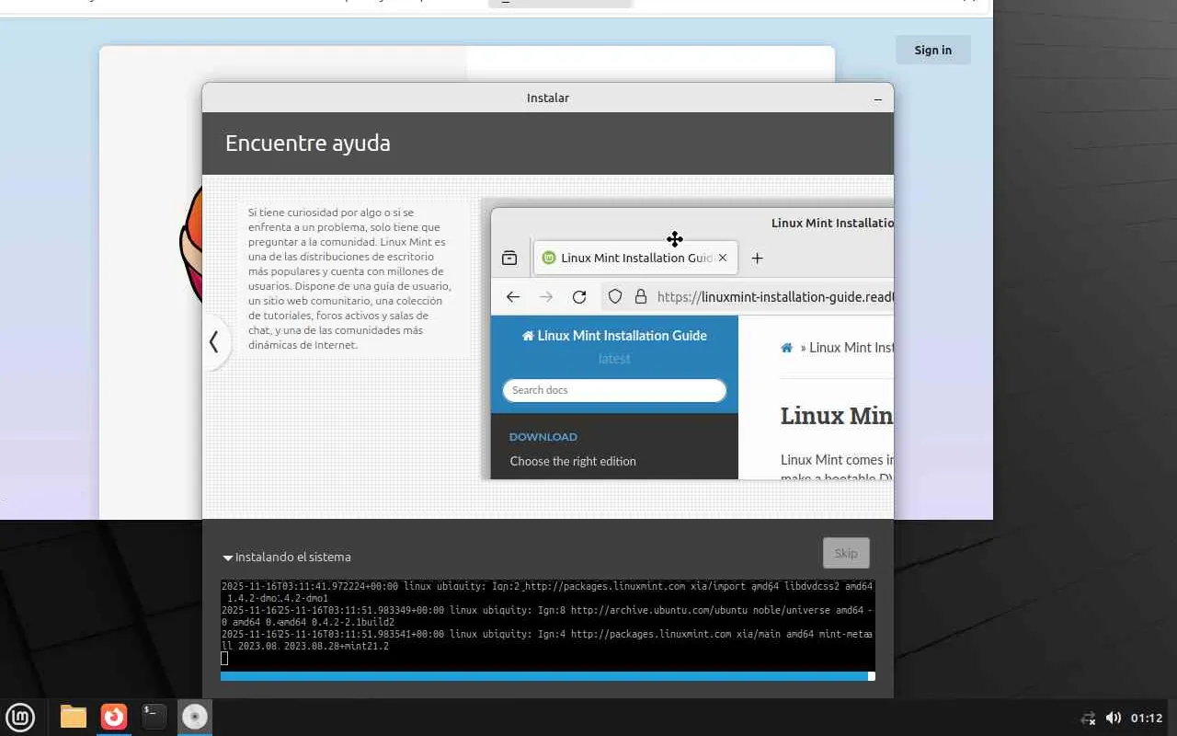The height and width of the screenshot is (736, 1177).
Task: Click the linuxmint-installation-guide URL text
Action: (775, 296)
